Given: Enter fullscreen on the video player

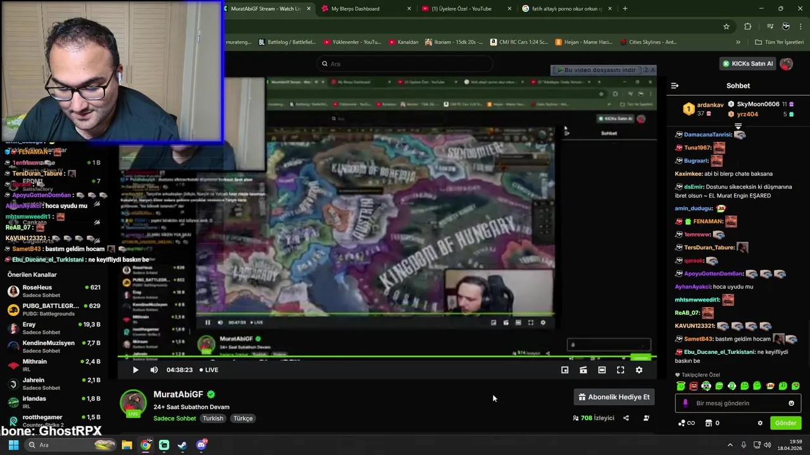Looking at the screenshot, I should click(620, 370).
